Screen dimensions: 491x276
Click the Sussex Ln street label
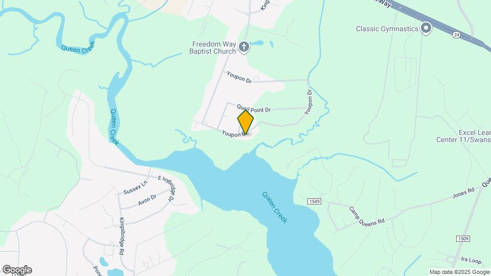pos(135,188)
